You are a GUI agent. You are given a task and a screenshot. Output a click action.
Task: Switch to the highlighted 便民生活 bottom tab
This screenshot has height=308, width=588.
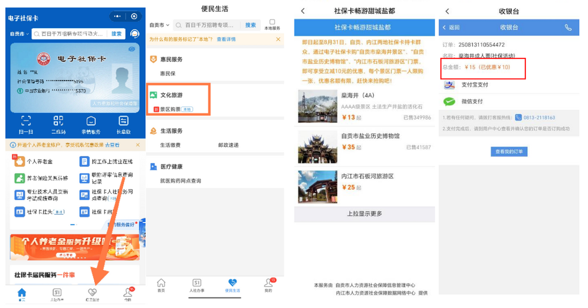[232, 285]
